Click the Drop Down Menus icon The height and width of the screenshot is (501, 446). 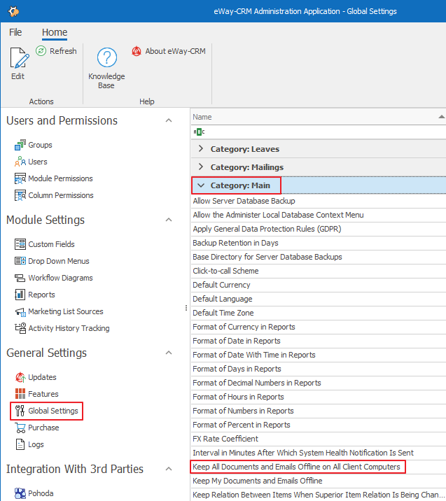[20, 261]
